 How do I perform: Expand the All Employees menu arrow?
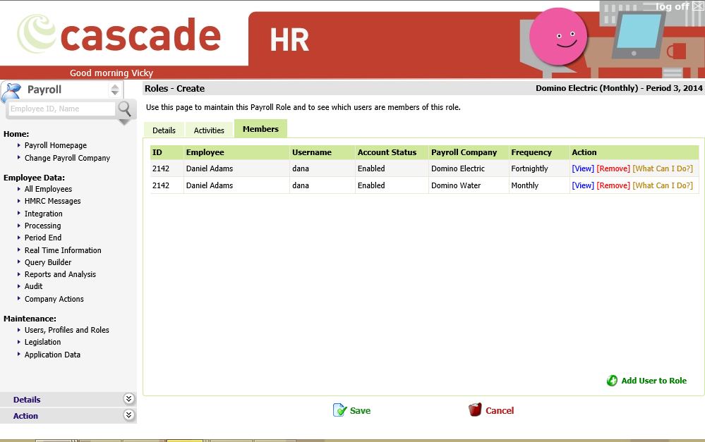point(19,189)
